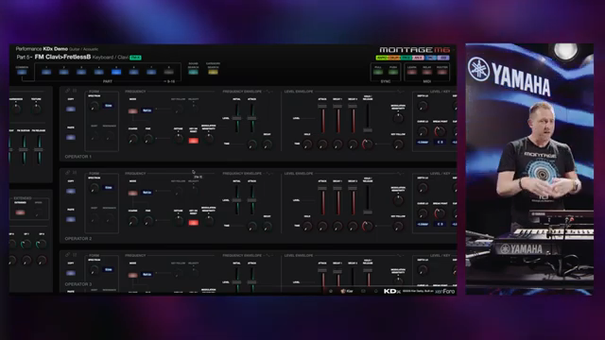The image size is (605, 340).
Task: Click the Detune knob in Operator 1
Action: 179,139
